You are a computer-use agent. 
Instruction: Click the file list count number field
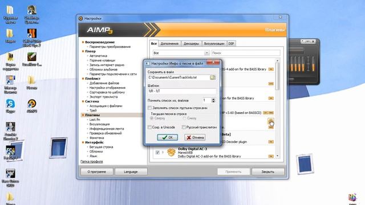pos(206,100)
